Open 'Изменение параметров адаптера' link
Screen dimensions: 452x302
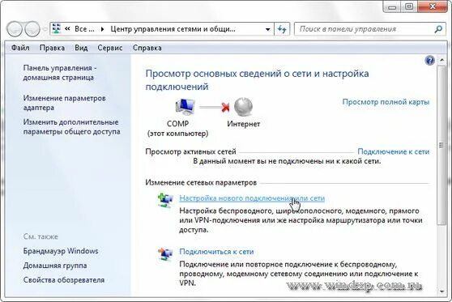64,103
